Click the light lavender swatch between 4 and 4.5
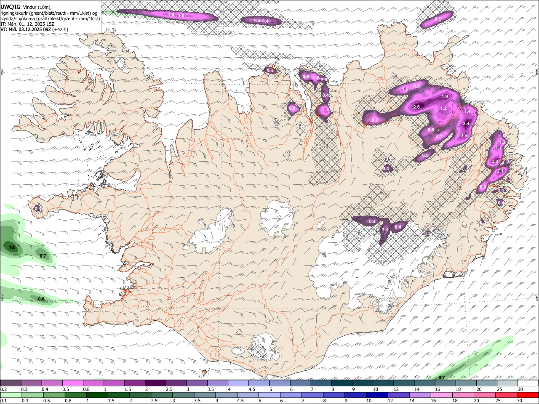 (x=237, y=383)
